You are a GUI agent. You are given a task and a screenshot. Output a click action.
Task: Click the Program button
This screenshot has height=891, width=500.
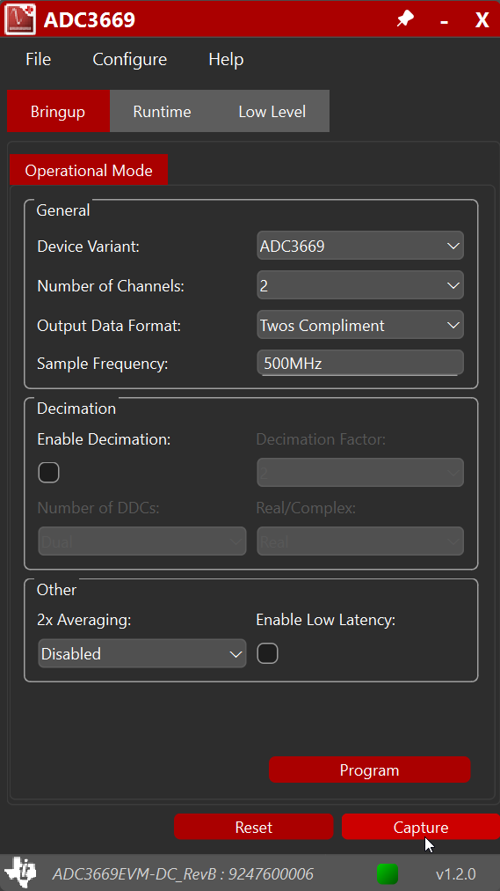[370, 770]
